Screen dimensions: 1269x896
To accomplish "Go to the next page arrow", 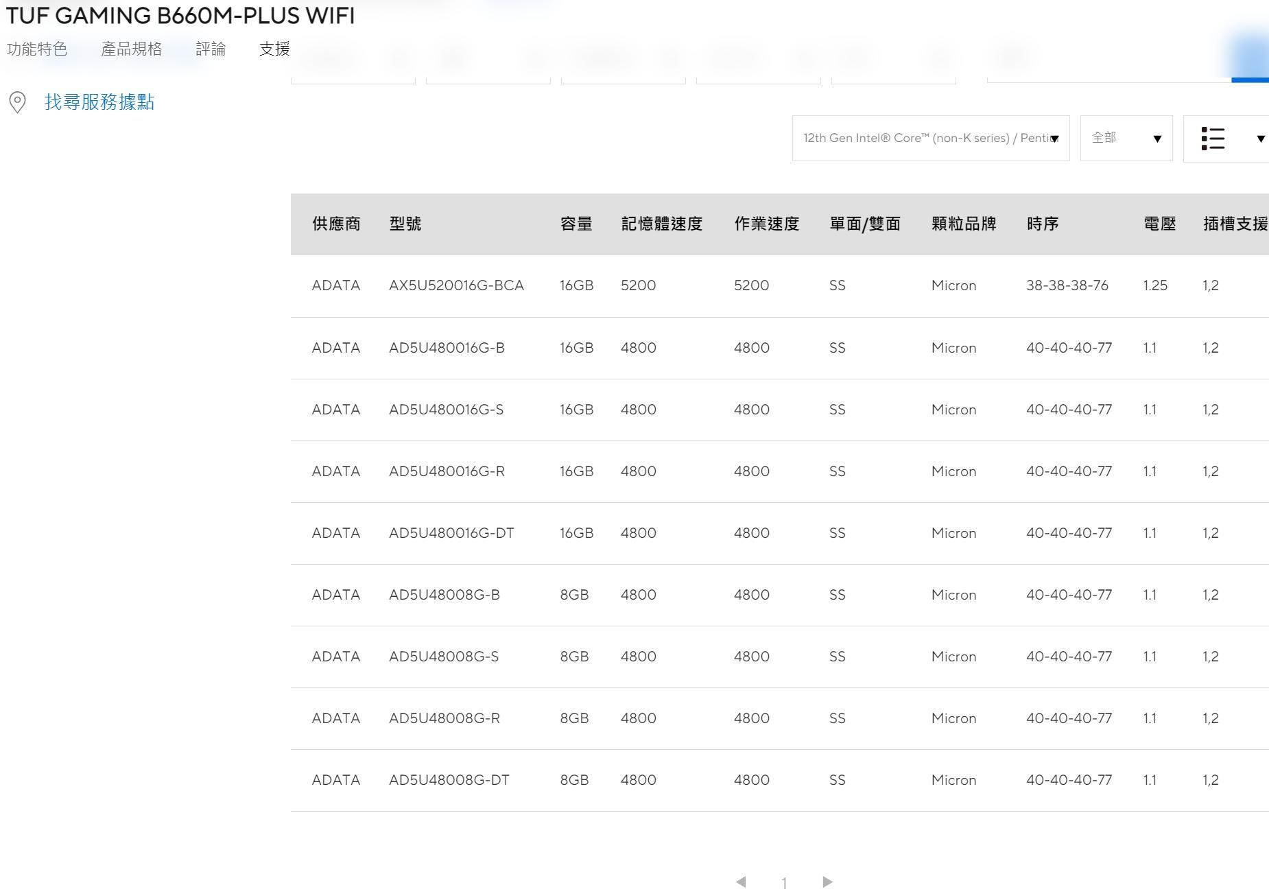I will tap(827, 882).
